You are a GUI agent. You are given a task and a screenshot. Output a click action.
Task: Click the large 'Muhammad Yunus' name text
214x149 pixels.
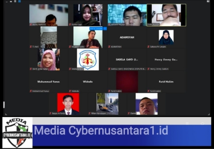(49, 82)
